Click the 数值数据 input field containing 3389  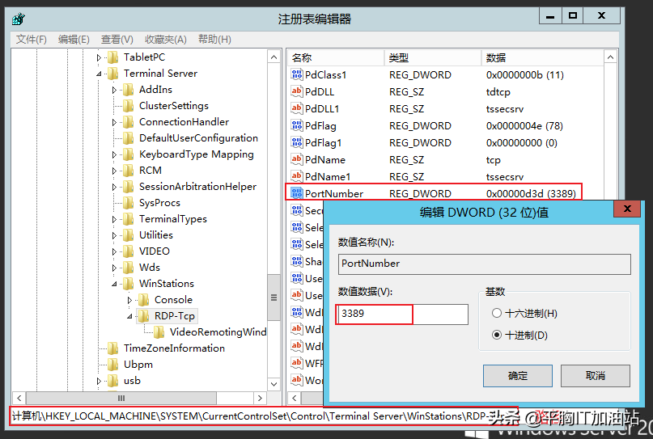click(402, 314)
